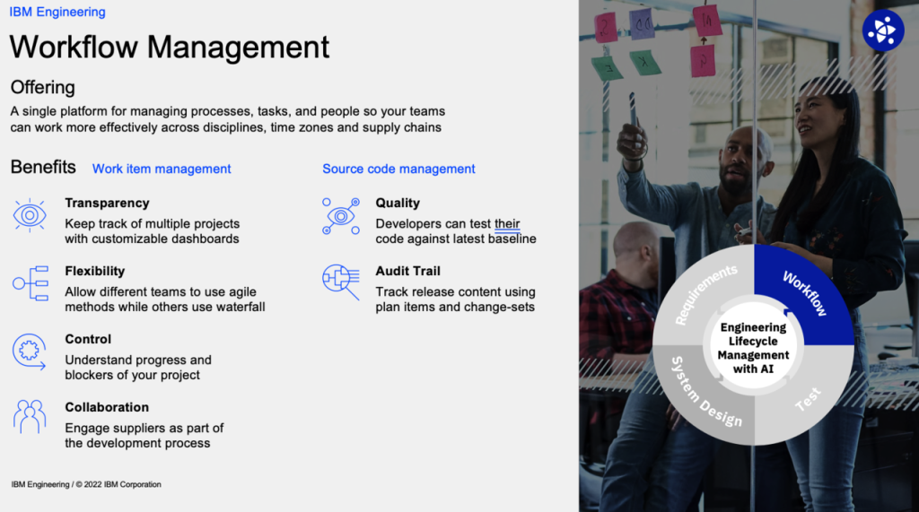Click the round blue logo badge
This screenshot has width=919, height=512.
(x=883, y=30)
